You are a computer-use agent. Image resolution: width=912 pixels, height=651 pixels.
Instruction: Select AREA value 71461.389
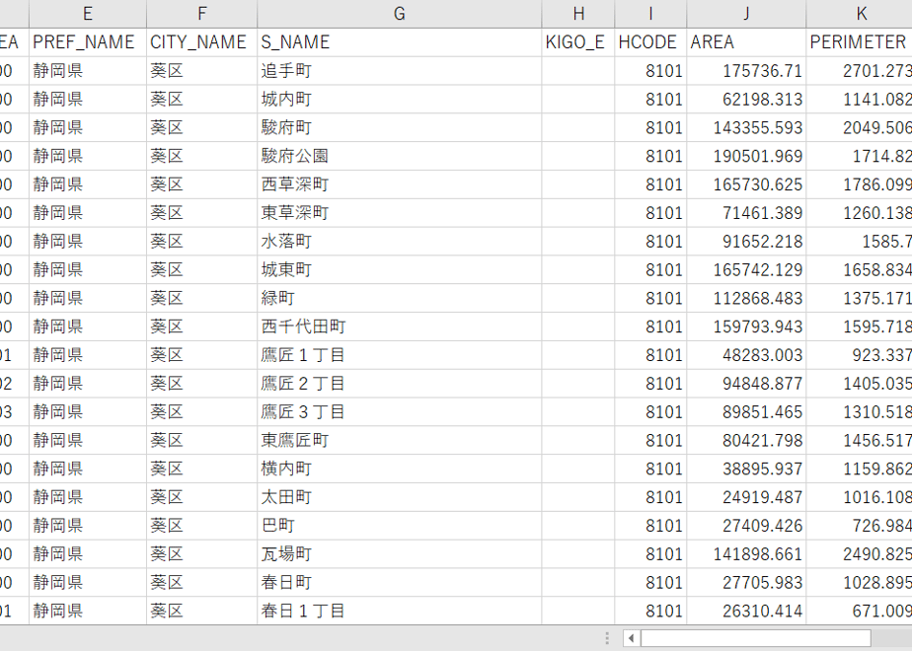click(x=746, y=213)
